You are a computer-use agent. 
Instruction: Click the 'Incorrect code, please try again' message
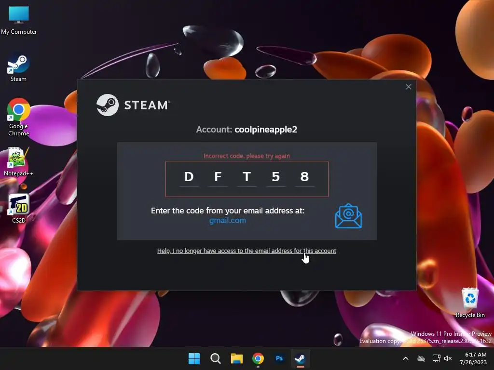pos(247,156)
